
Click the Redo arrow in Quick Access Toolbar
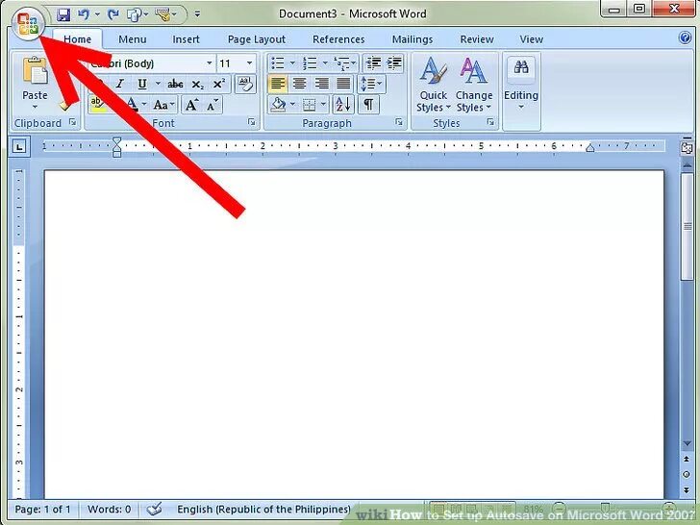(x=113, y=14)
